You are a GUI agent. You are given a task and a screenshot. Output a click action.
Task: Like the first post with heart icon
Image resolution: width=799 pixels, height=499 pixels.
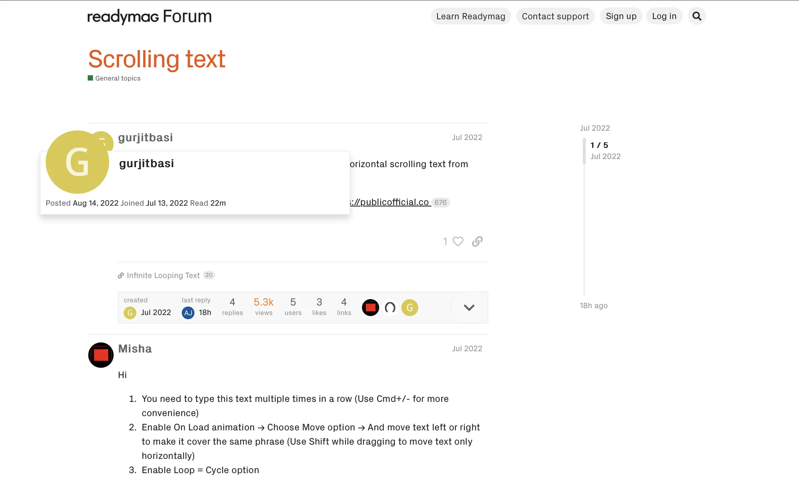coord(458,242)
